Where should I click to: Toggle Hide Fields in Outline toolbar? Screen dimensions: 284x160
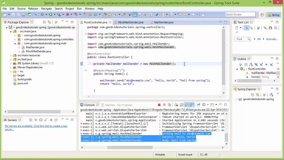click(256, 64)
